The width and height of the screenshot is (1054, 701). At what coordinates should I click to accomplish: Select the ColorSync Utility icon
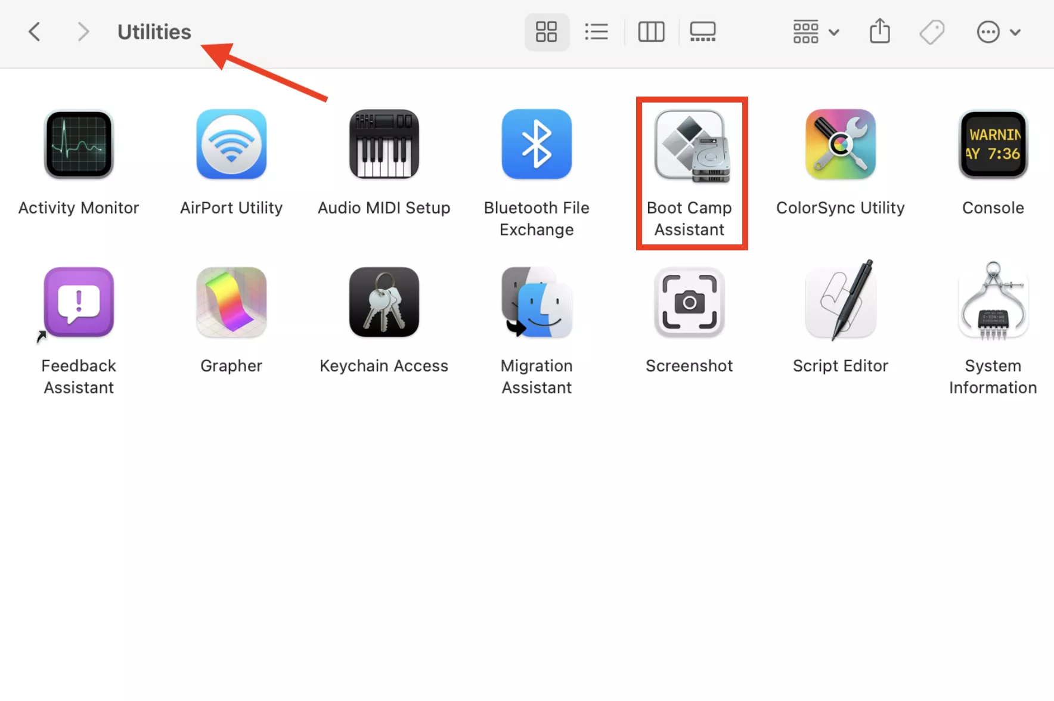tap(841, 144)
